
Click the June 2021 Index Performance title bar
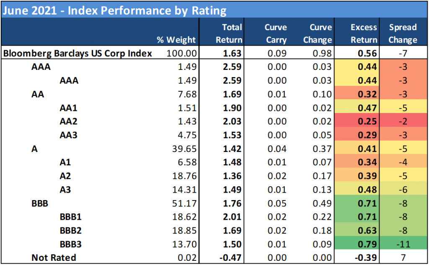coord(115,10)
